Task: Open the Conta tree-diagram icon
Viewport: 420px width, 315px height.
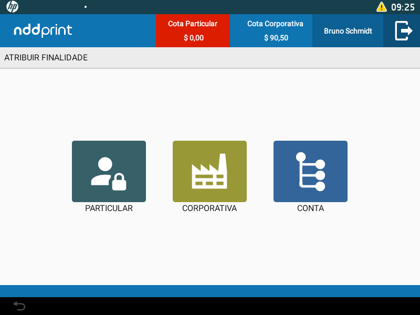Action: pyautogui.click(x=310, y=171)
